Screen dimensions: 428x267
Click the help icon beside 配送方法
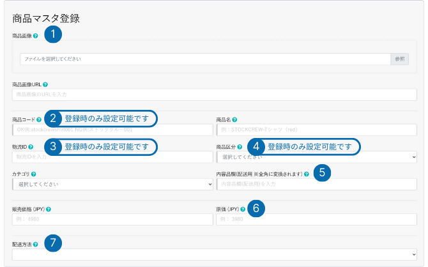(x=35, y=244)
